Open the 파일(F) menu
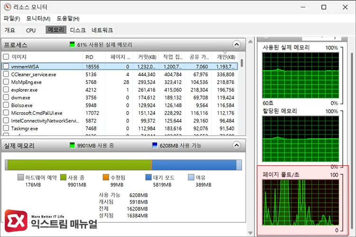This screenshot has height=237, width=356. pyautogui.click(x=11, y=19)
